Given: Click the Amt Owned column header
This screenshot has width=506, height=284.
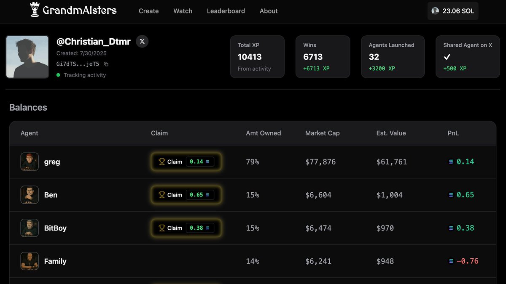Looking at the screenshot, I should [x=264, y=133].
